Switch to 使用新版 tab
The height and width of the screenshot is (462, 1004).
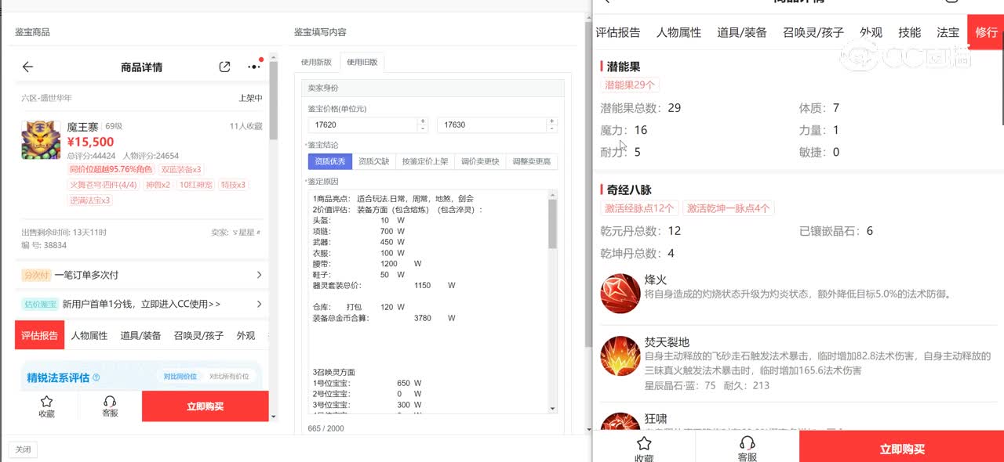(x=316, y=63)
